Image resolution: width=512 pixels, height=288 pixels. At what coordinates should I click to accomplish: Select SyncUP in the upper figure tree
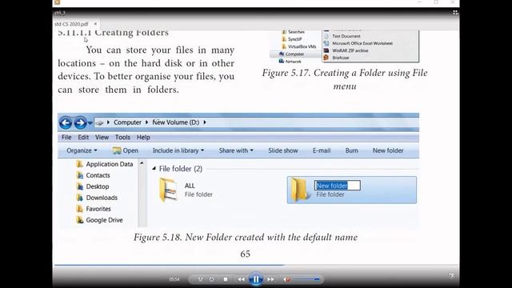click(x=291, y=39)
